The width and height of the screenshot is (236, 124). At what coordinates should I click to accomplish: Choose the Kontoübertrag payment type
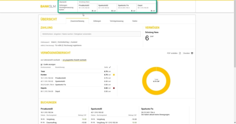tap(63, 42)
